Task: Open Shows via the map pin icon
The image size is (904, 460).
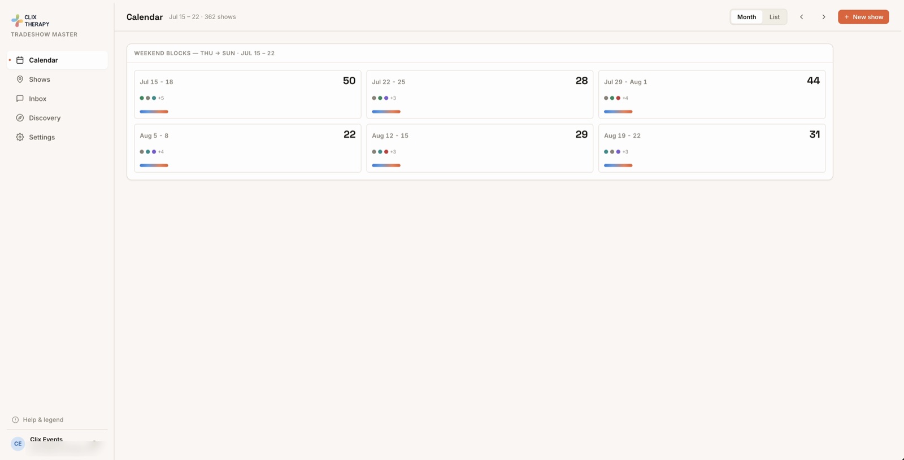Action: (x=20, y=79)
